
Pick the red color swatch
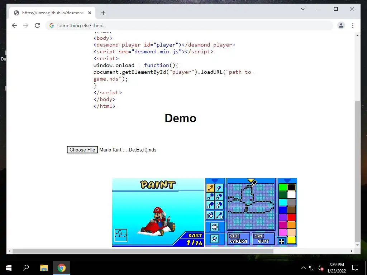pyautogui.click(x=291, y=217)
